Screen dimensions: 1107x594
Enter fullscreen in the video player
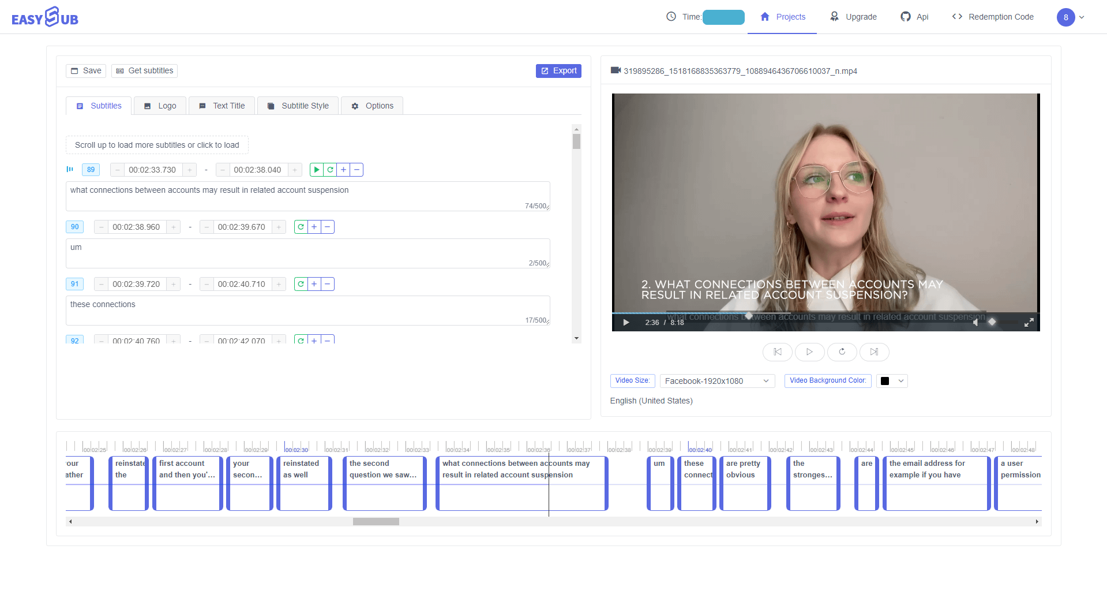[1029, 322]
